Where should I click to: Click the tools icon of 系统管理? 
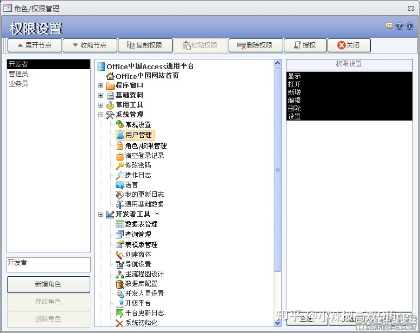(110, 115)
